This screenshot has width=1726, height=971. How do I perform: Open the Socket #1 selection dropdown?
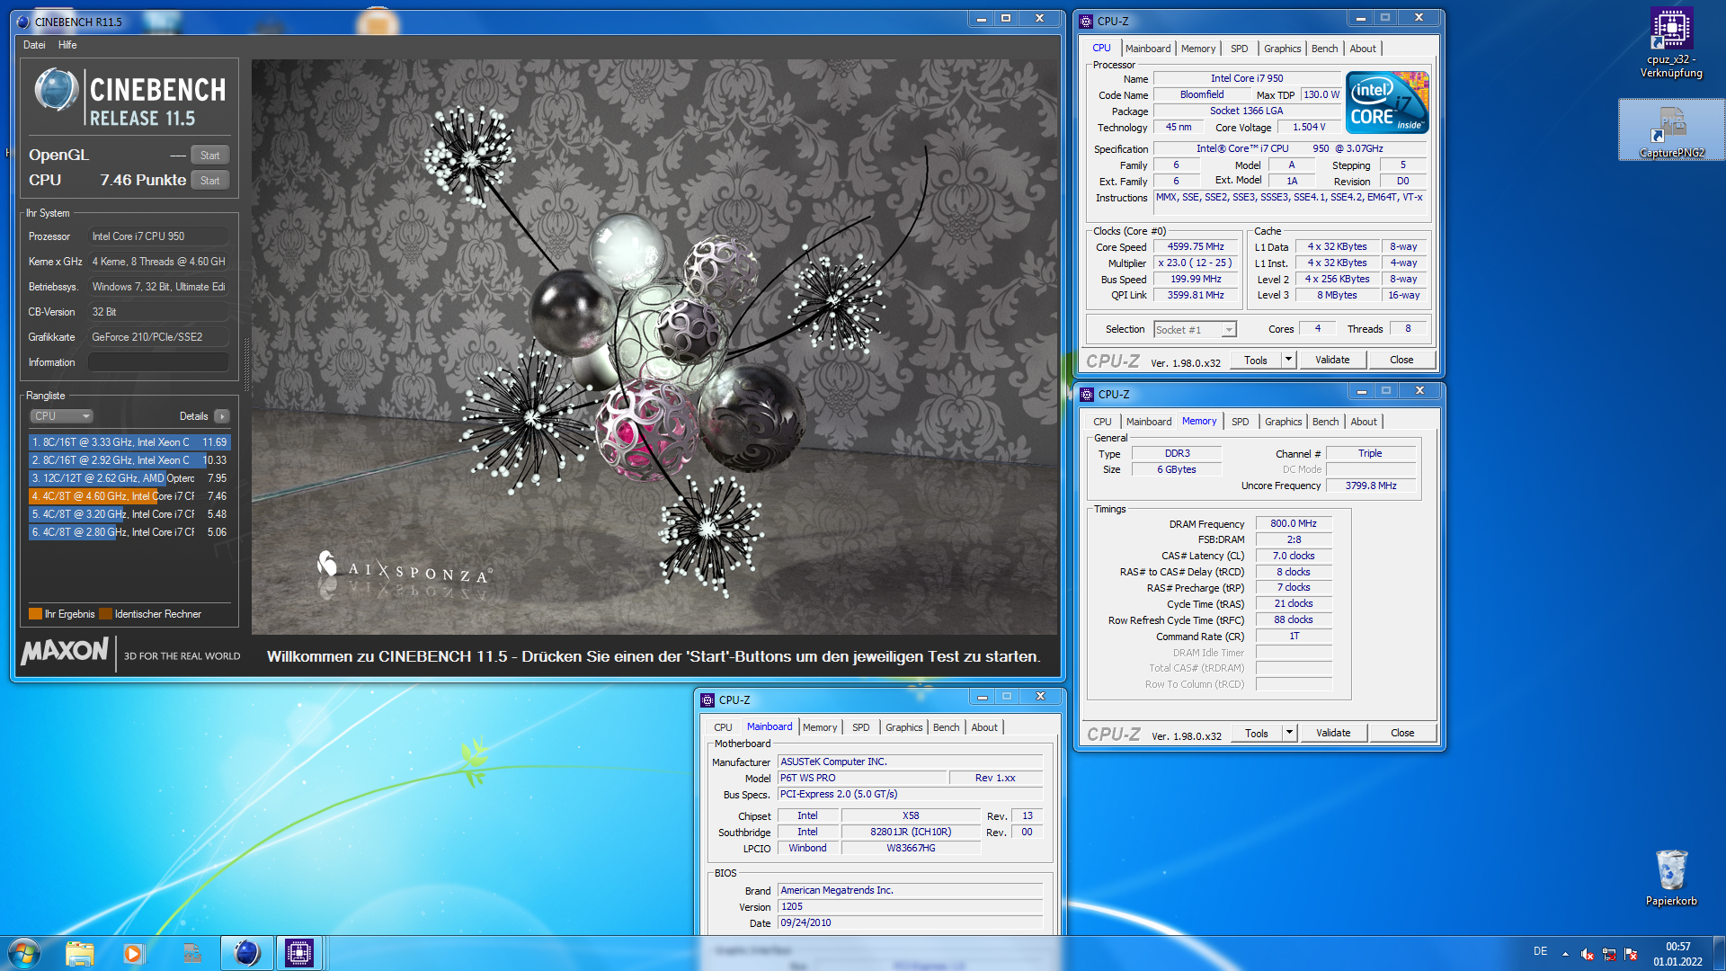[1195, 330]
